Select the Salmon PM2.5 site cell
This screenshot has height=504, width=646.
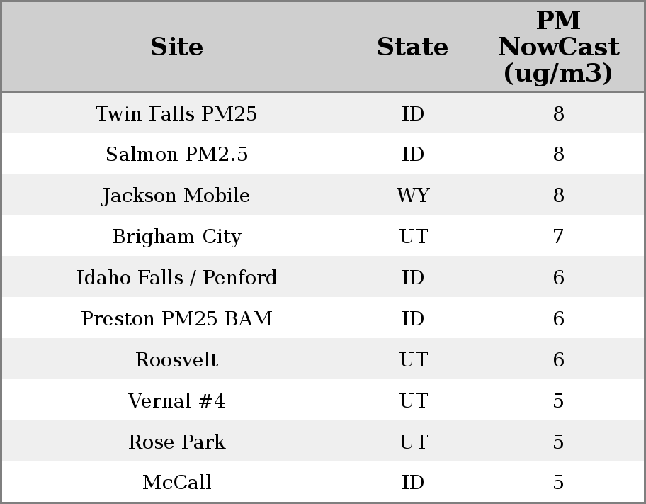point(176,155)
